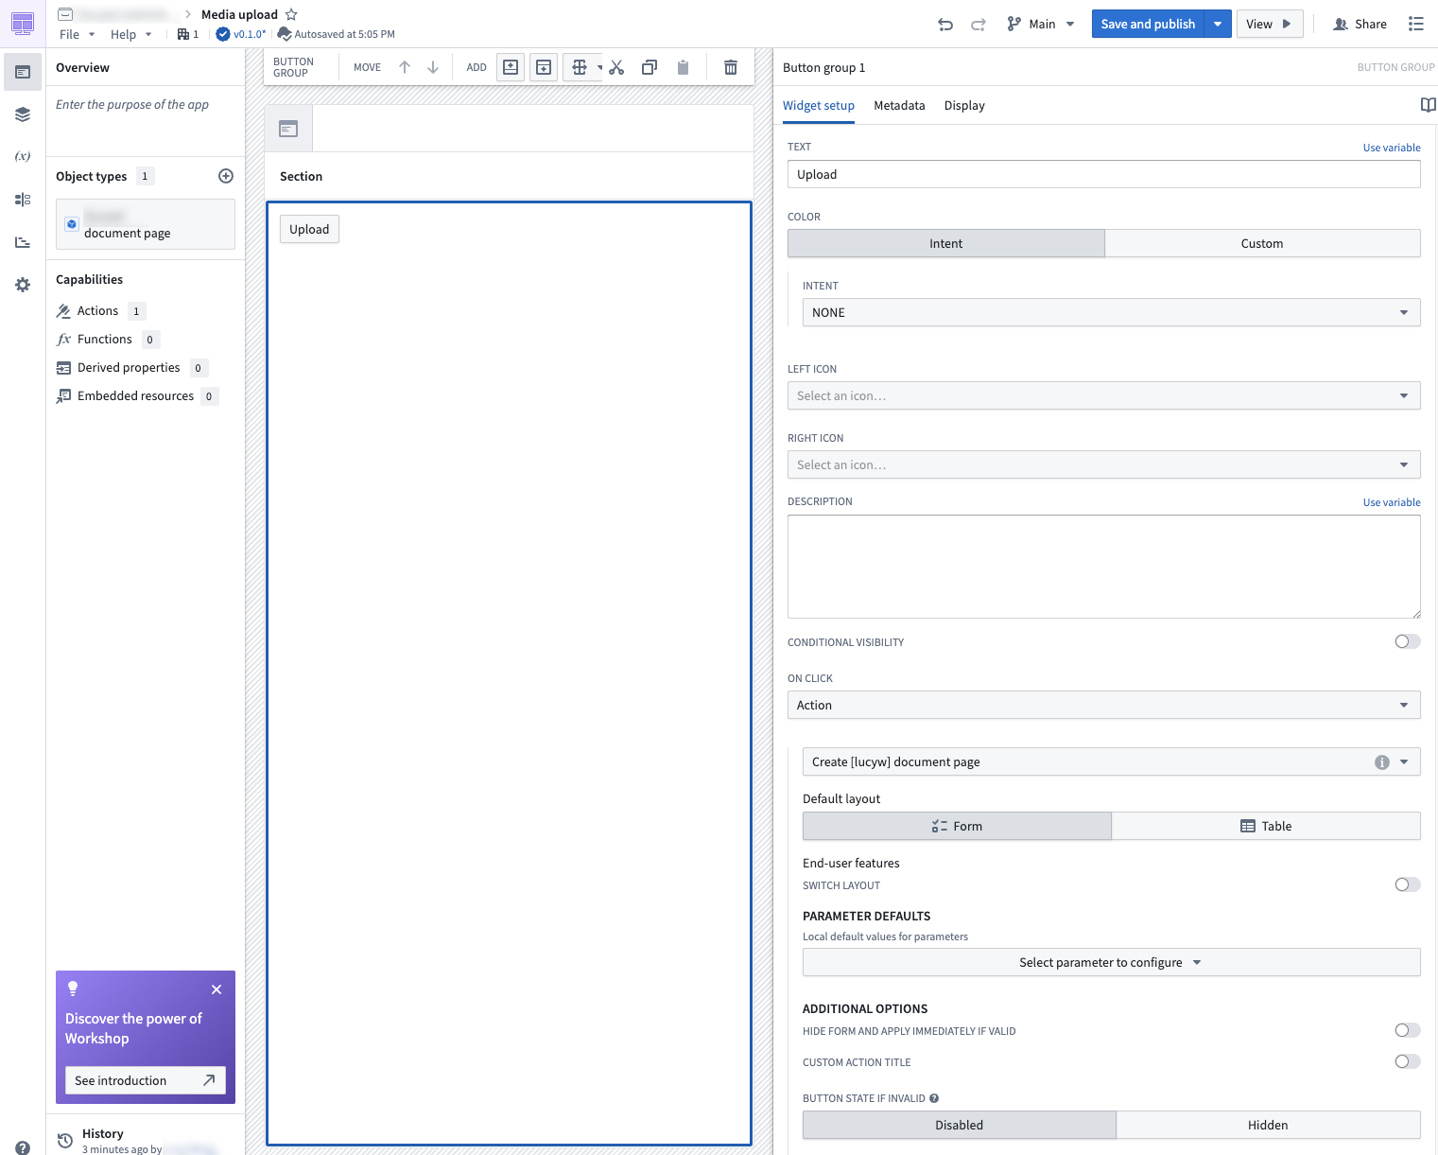Click the Use Variable link above Text field
Image resolution: width=1438 pixels, height=1155 pixels.
point(1391,147)
